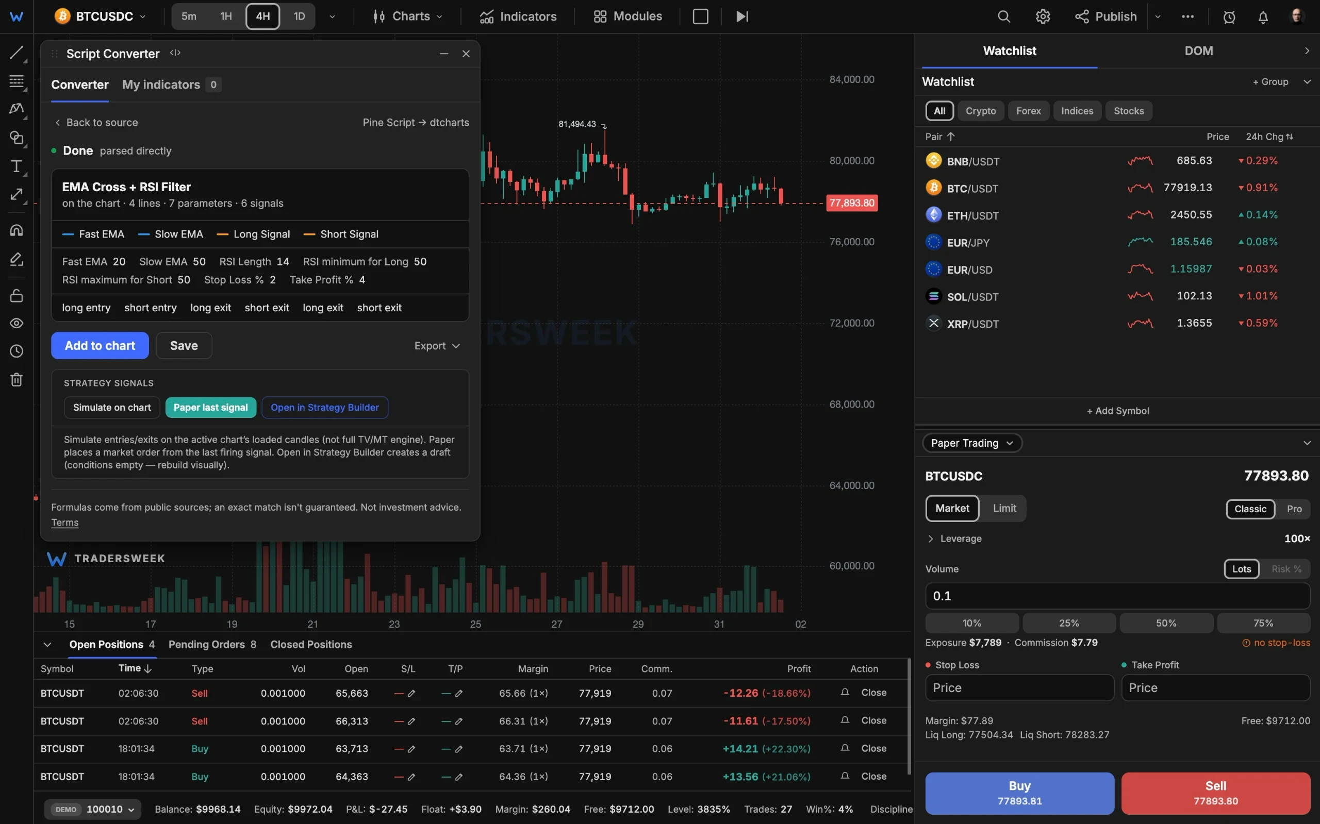Open the Closed Positions tab
This screenshot has height=824, width=1320.
click(311, 644)
